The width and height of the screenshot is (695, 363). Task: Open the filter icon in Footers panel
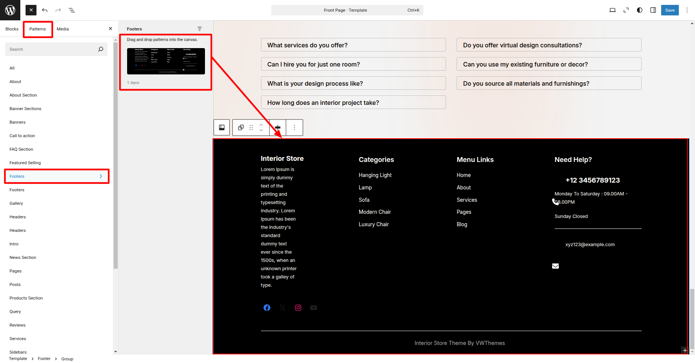[200, 29]
